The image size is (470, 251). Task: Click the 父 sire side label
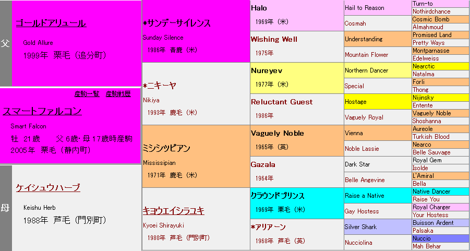[x=6, y=43]
